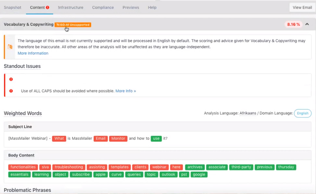Click the 'pst' word tag
316x194 pixels.
(x=184, y=175)
